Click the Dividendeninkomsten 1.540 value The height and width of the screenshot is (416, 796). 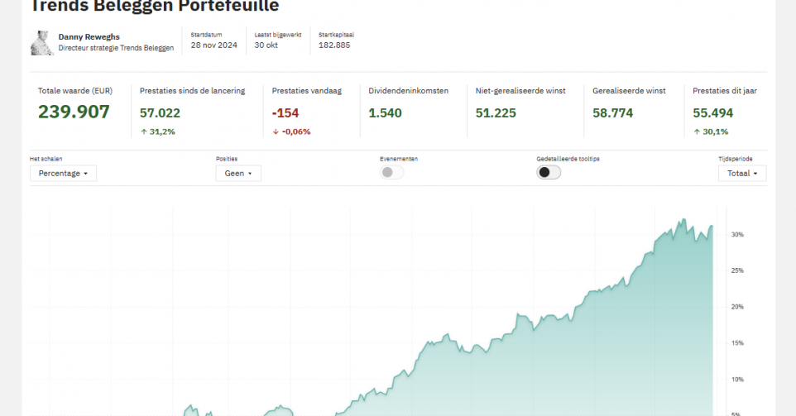point(385,113)
